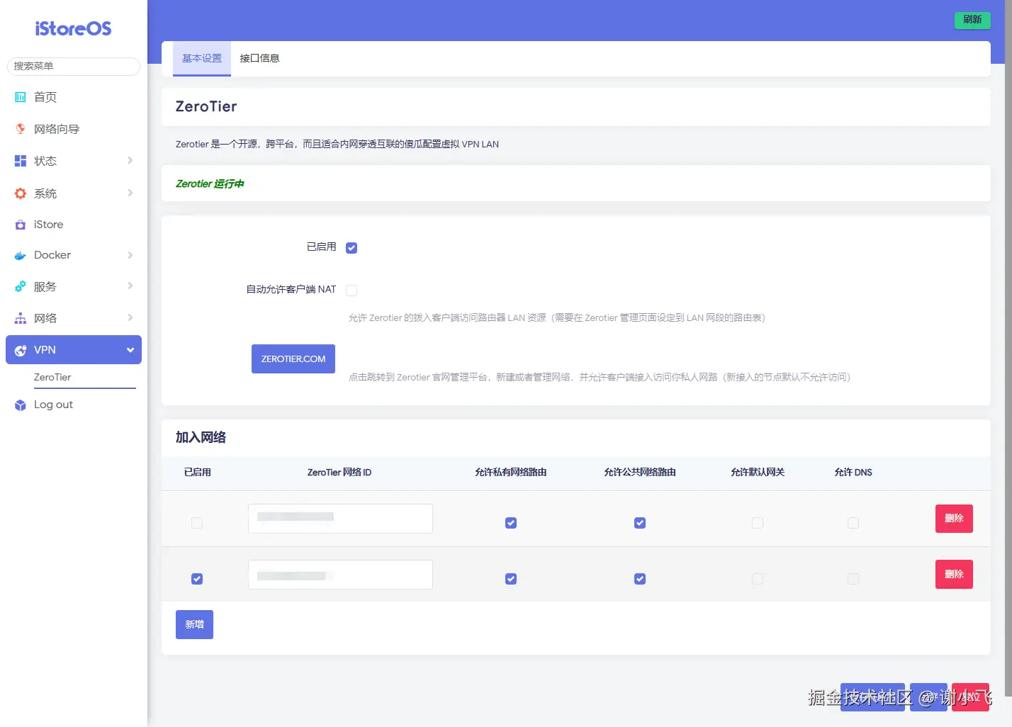Select ZeroTier under the VPN menu

(x=52, y=377)
